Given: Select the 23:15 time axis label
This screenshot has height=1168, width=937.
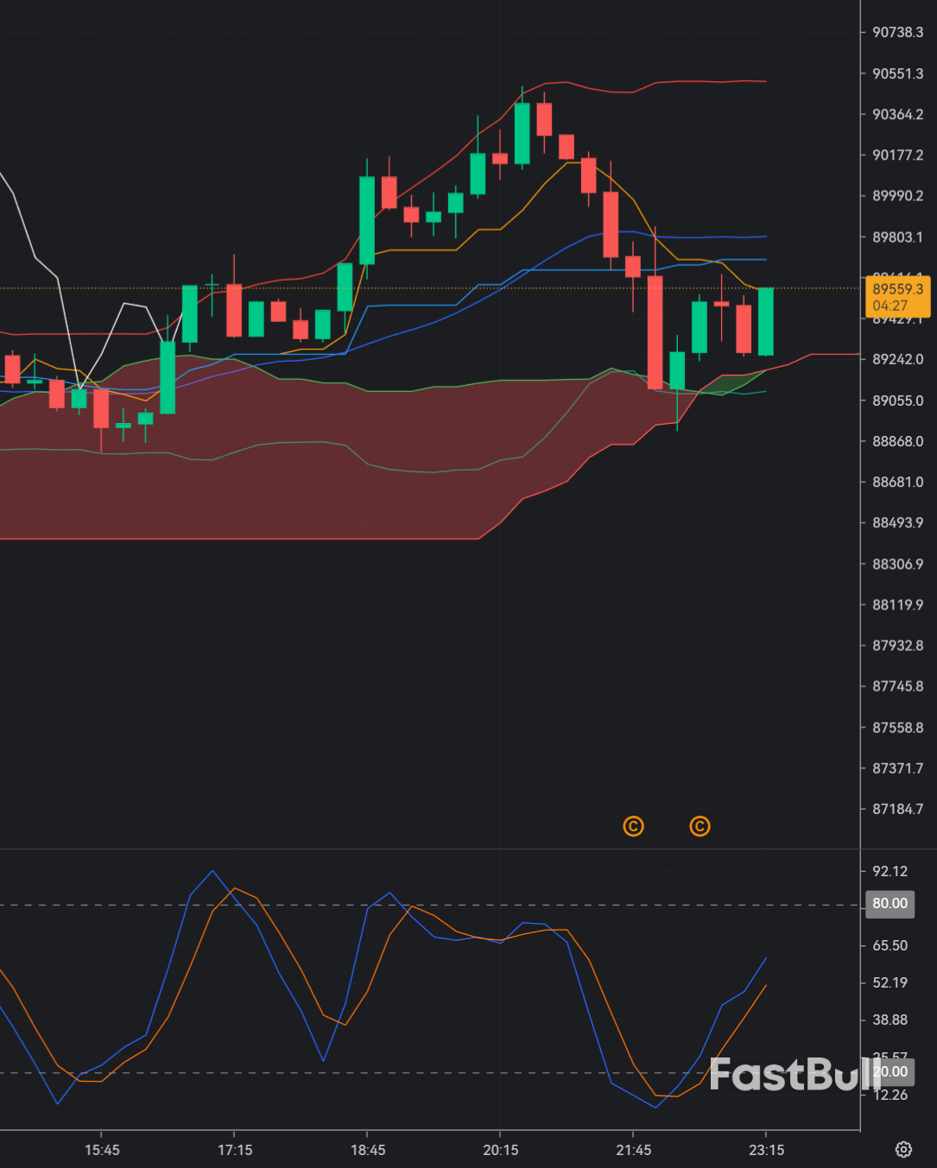Looking at the screenshot, I should point(766,1150).
